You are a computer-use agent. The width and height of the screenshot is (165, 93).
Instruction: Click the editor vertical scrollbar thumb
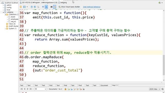pos(164,65)
